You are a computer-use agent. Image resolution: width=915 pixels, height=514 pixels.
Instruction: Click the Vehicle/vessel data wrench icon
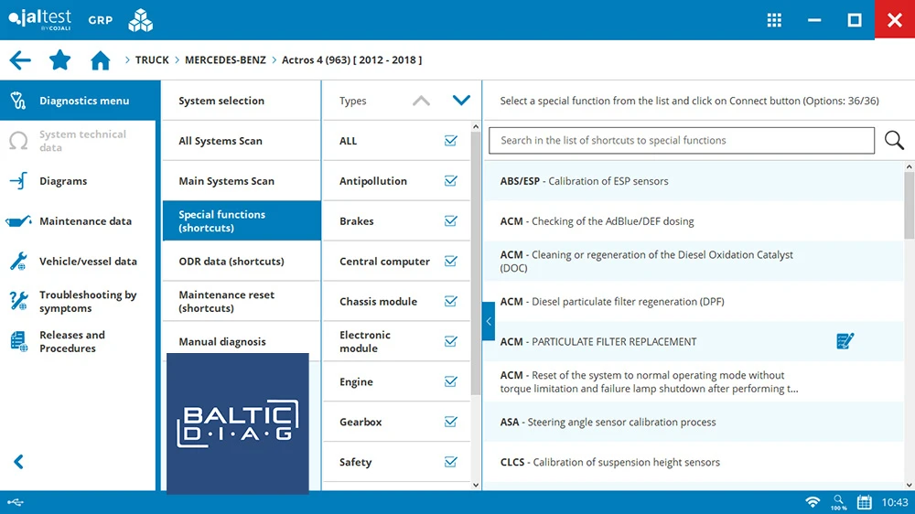click(x=18, y=261)
